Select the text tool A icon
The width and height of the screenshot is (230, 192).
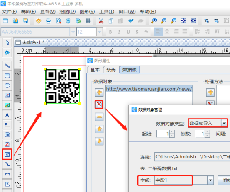coord(7,115)
